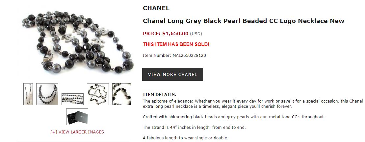This screenshot has height=142, width=365.
Task: Click the 'epitome of elegance' description paragraph
Action: (252, 104)
